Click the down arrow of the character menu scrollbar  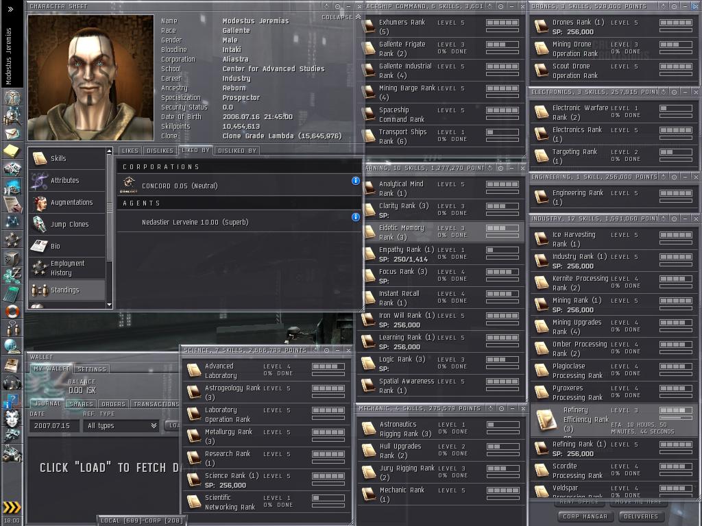coord(109,305)
